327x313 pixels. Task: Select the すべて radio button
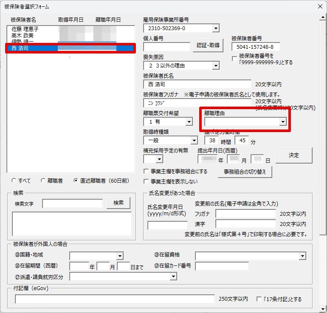14,180
